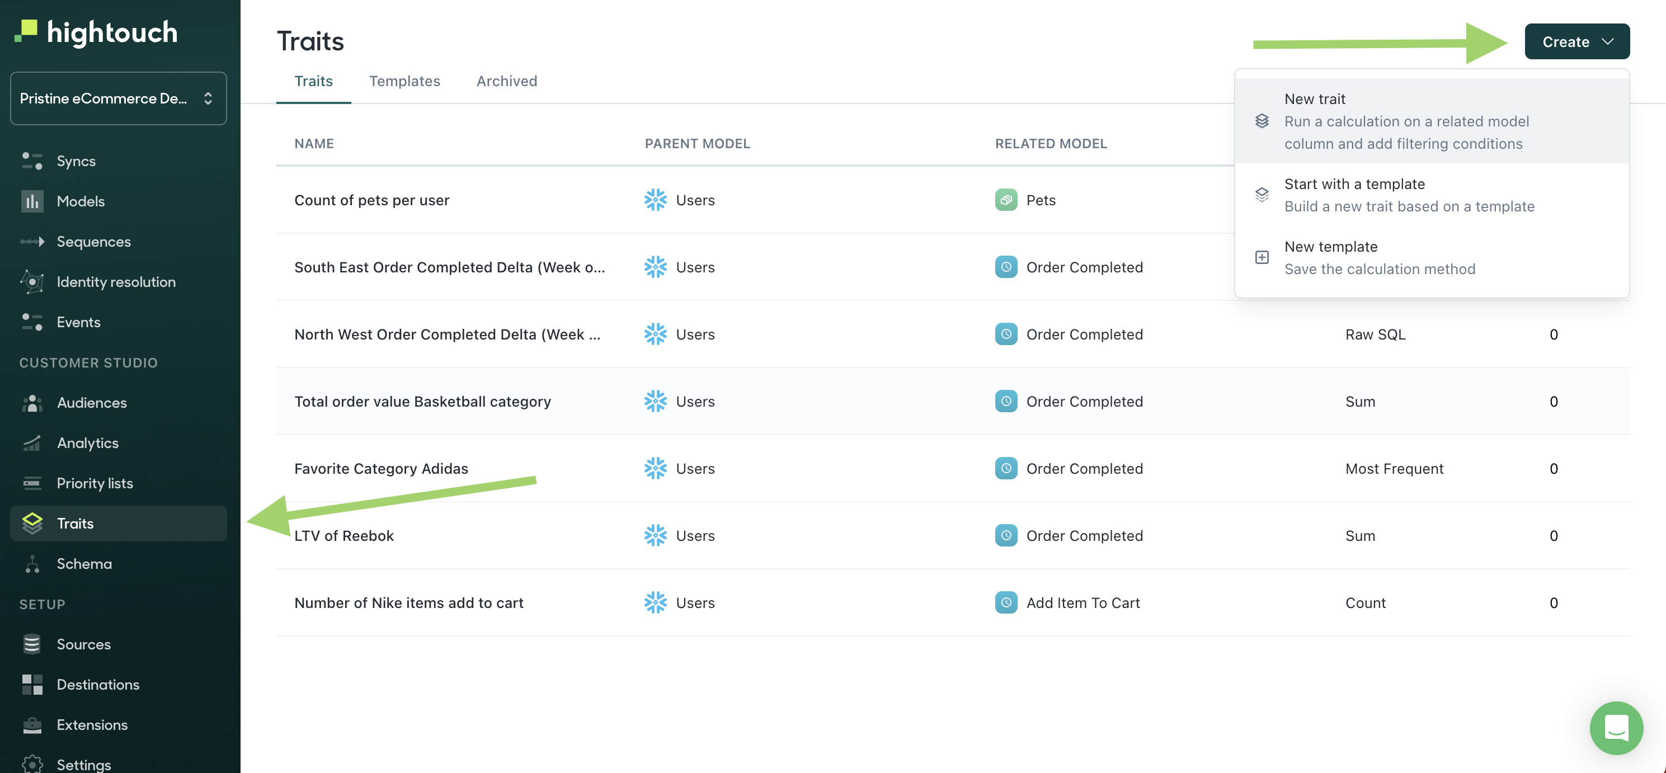
Task: Select the Traits icon in sidebar
Action: click(x=32, y=522)
